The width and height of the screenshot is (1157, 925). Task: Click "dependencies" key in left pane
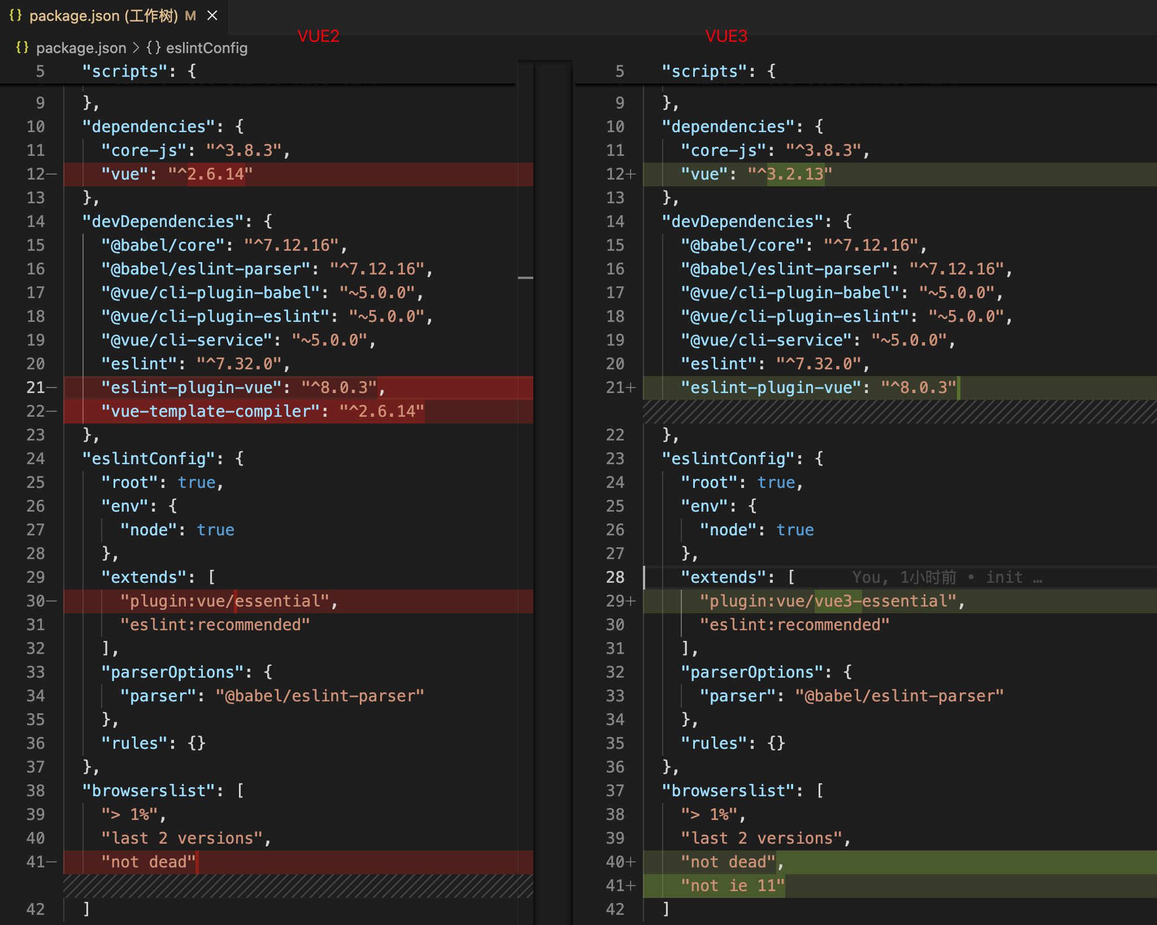tap(149, 126)
